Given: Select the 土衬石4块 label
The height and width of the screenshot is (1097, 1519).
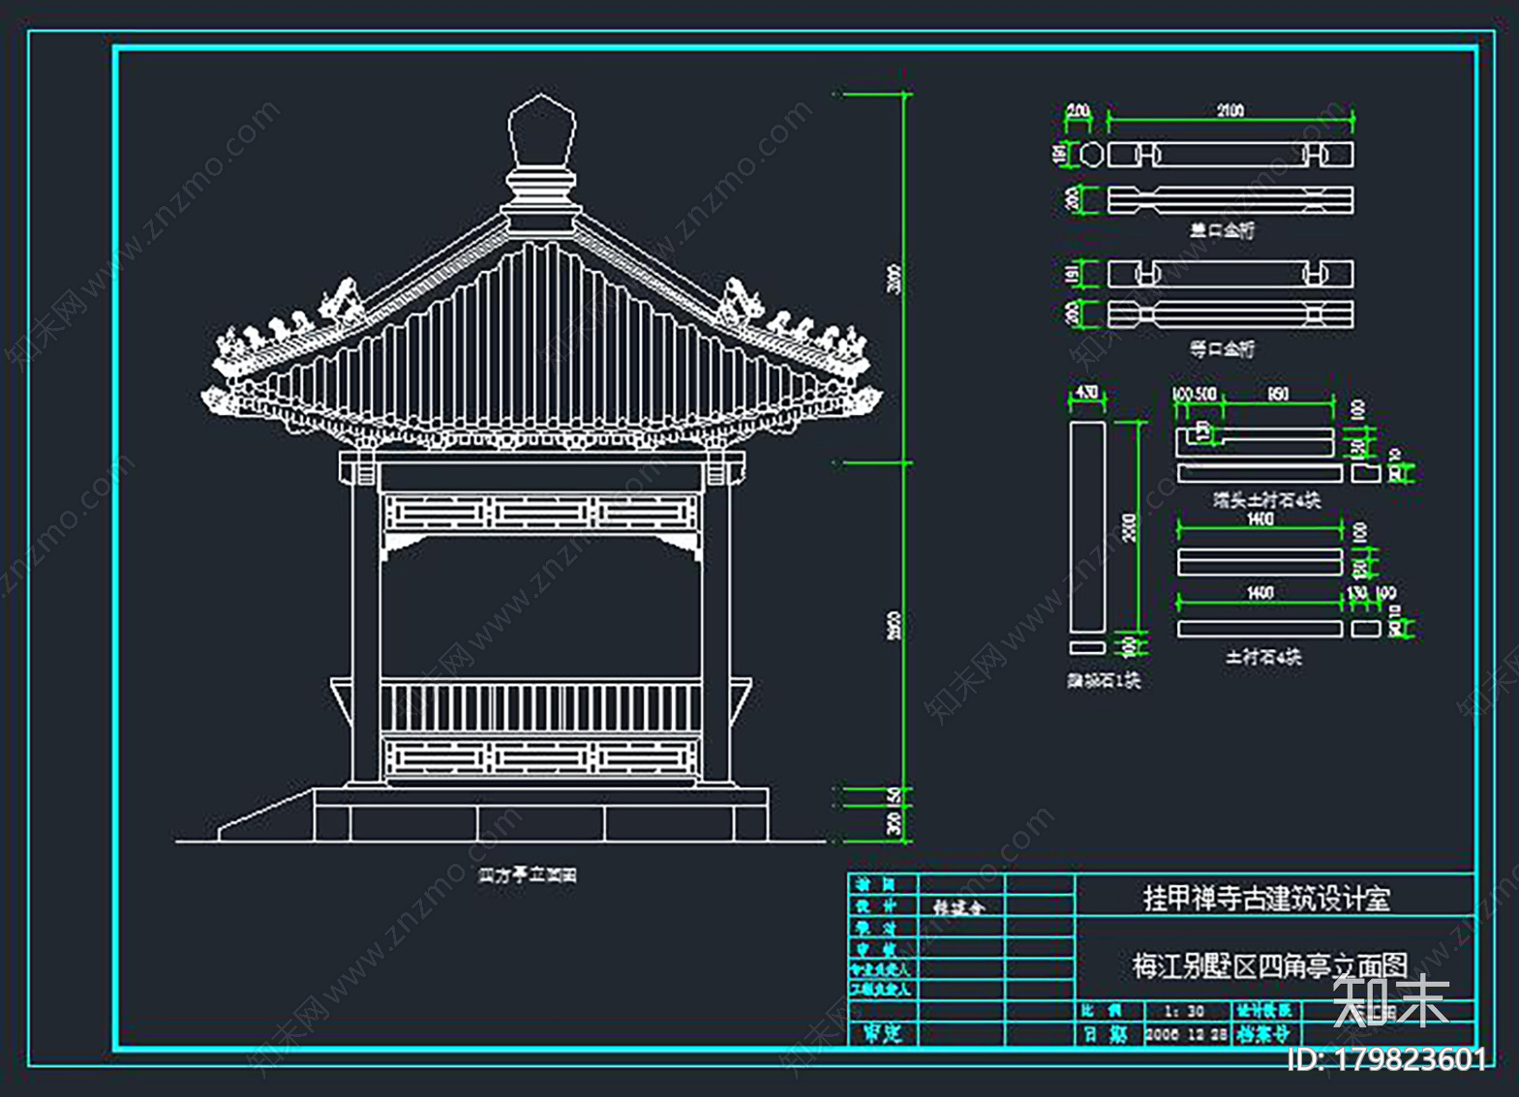Looking at the screenshot, I should [x=1263, y=658].
